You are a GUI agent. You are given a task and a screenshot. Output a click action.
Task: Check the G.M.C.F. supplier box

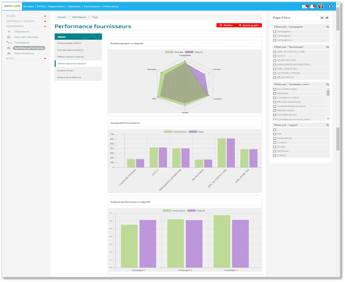(275, 56)
